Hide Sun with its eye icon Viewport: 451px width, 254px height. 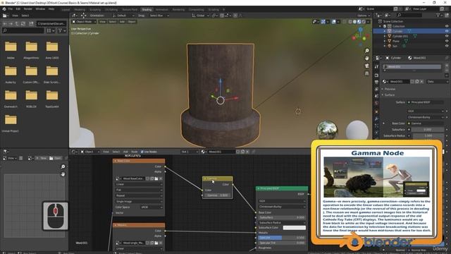(447, 46)
